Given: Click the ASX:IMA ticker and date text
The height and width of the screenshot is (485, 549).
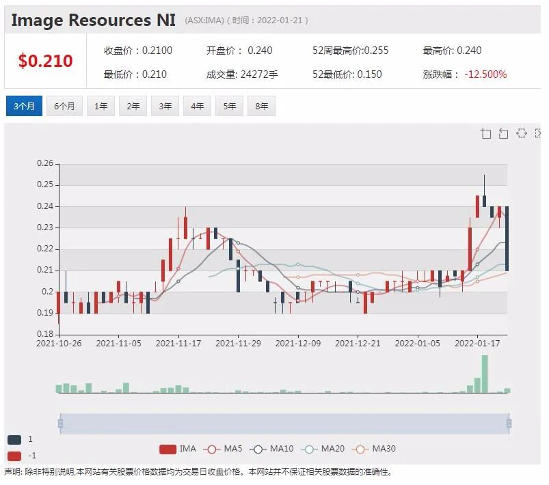Looking at the screenshot, I should click(247, 20).
